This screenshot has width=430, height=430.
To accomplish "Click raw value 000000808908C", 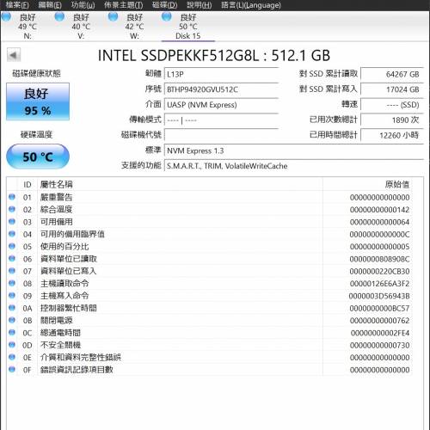I will click(379, 259).
